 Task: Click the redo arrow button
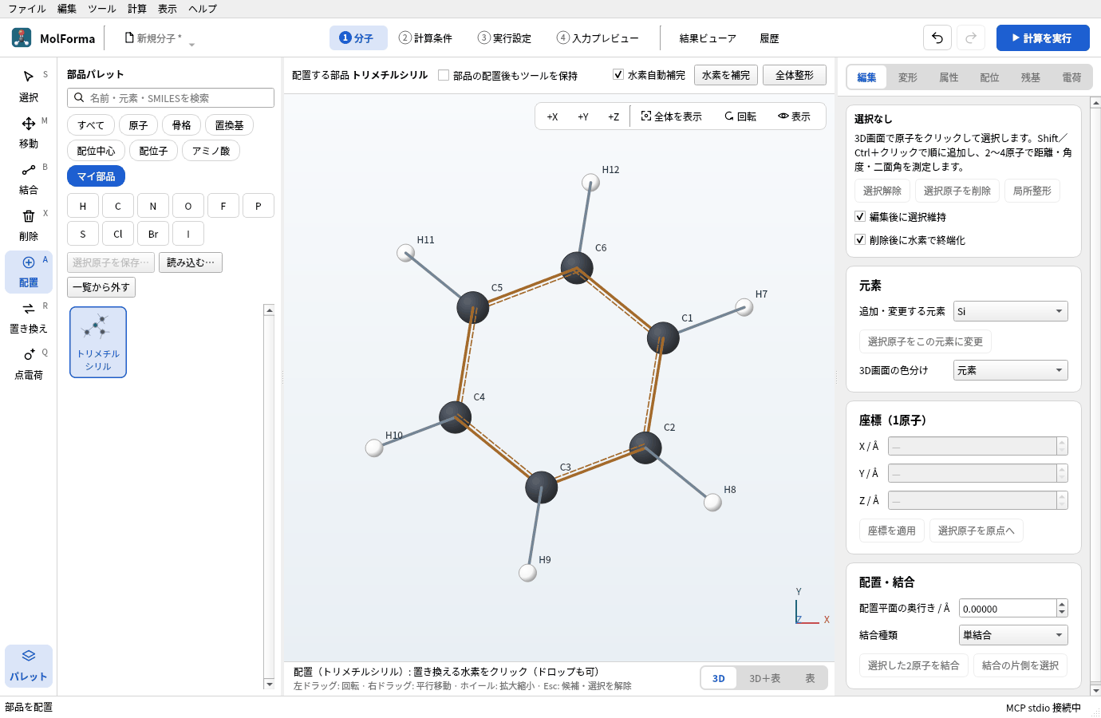971,37
